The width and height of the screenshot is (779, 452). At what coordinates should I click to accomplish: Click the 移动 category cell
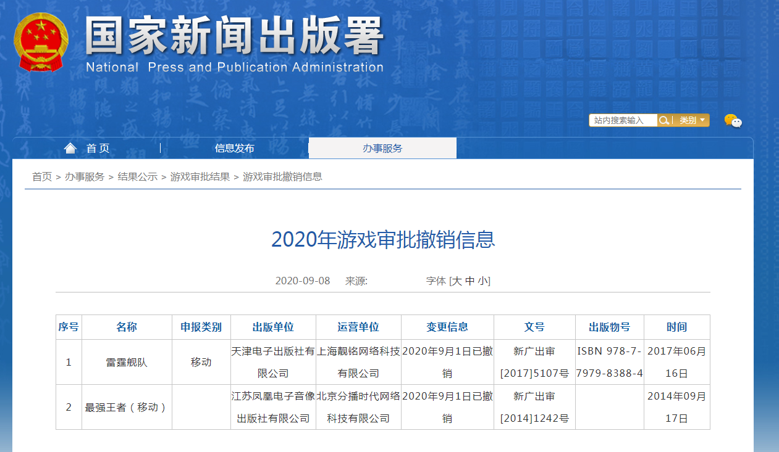tap(201, 362)
